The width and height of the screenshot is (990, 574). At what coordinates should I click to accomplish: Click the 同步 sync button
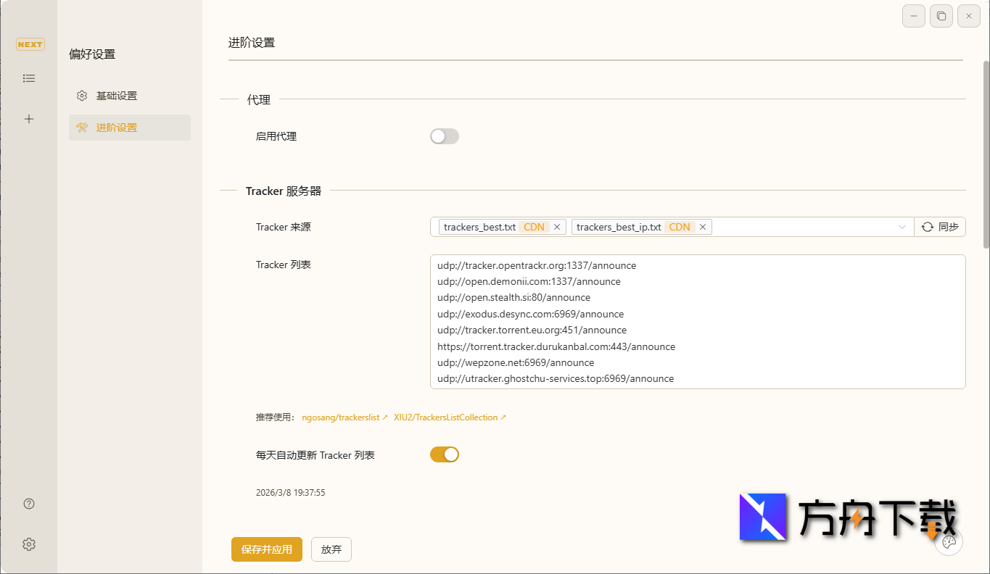point(940,227)
